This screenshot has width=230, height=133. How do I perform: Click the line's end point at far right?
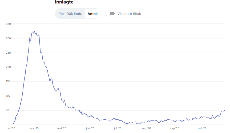pos(225,109)
